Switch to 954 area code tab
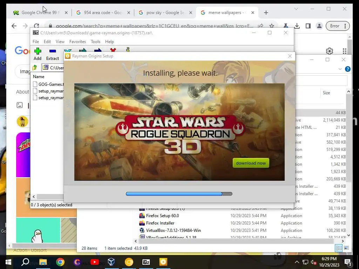Viewport: 359px width, 269px height. (x=103, y=13)
